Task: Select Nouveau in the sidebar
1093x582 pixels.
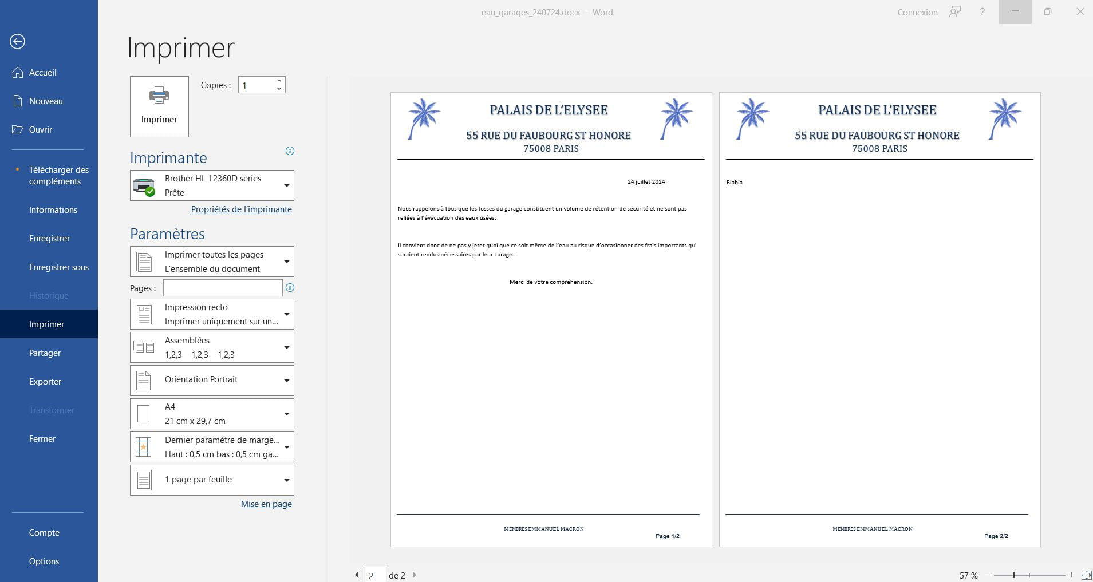Action: coord(49,101)
